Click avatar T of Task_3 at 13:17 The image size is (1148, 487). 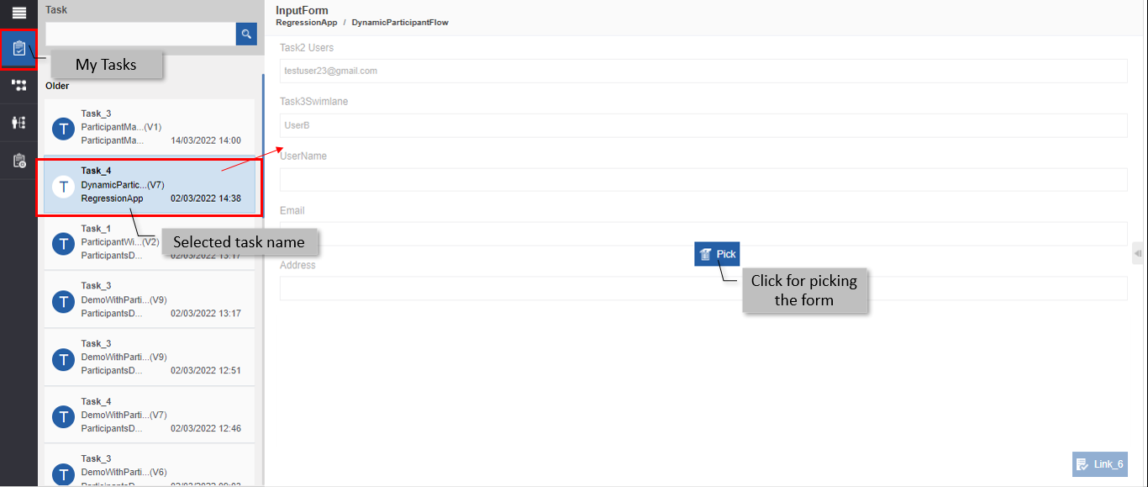pyautogui.click(x=63, y=301)
